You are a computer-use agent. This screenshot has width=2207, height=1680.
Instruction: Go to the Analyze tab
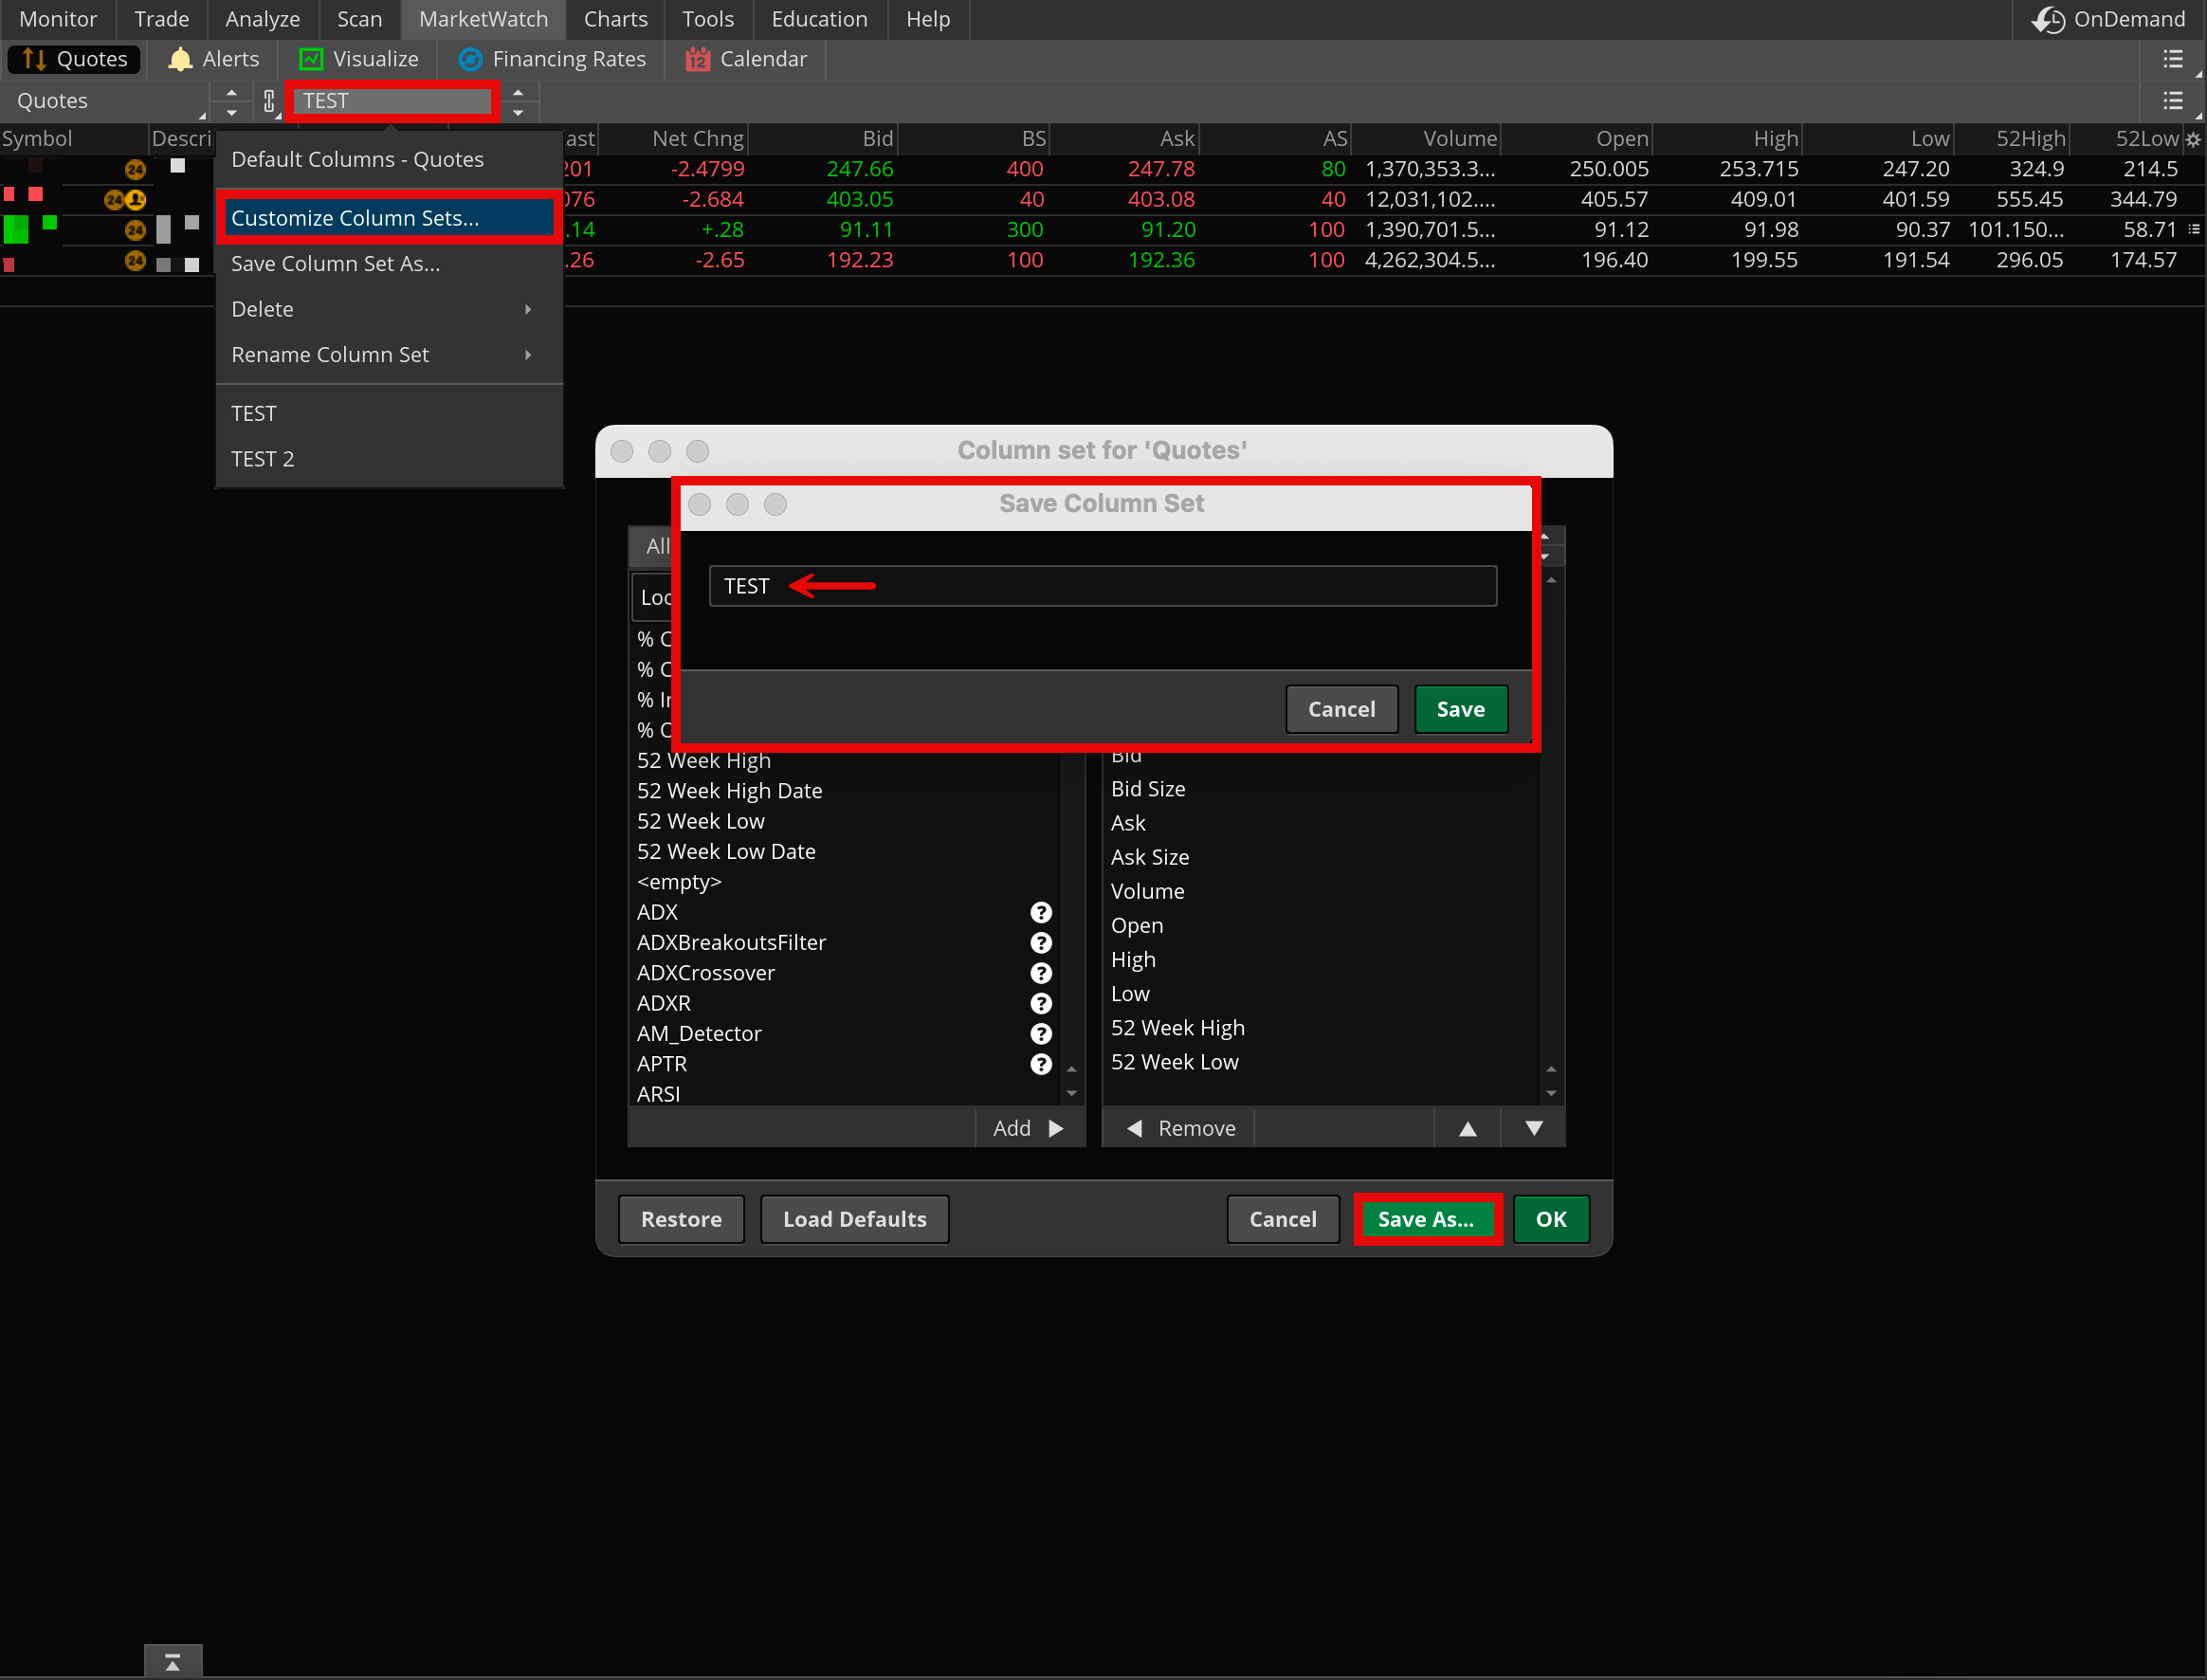coord(263,19)
